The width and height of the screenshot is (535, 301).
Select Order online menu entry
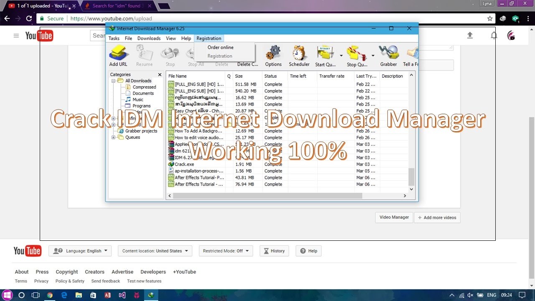(221, 47)
